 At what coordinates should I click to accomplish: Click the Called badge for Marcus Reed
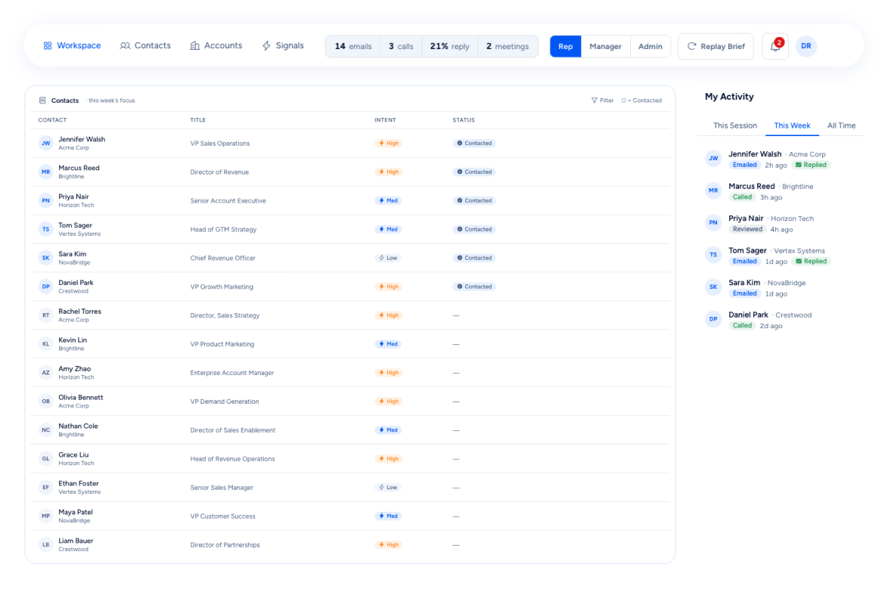click(742, 197)
